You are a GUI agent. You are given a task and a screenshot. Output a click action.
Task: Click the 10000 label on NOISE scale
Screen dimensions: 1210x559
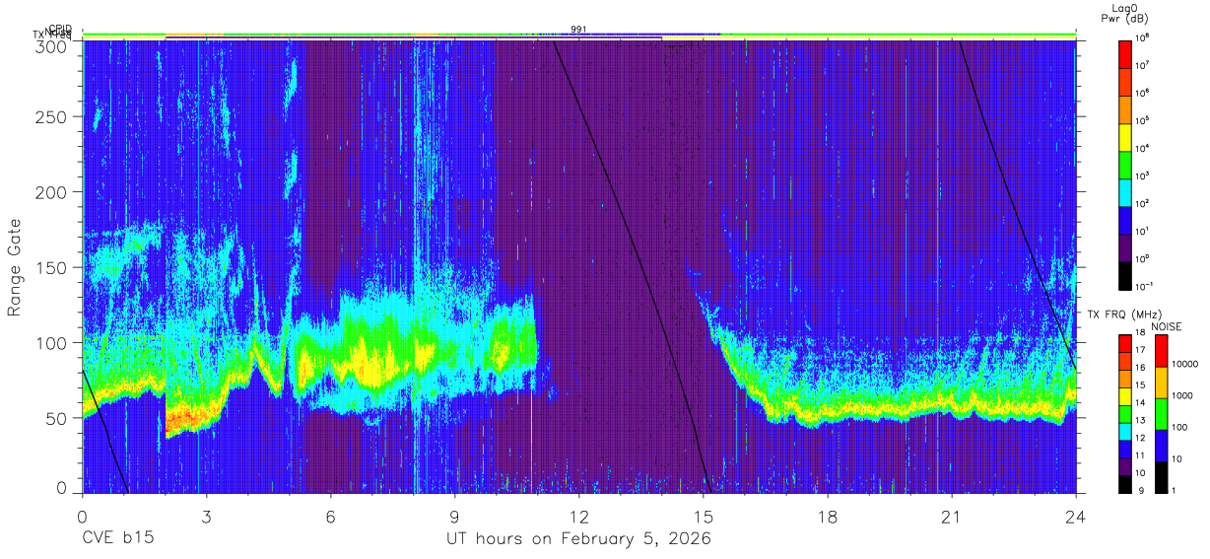[x=1185, y=364]
